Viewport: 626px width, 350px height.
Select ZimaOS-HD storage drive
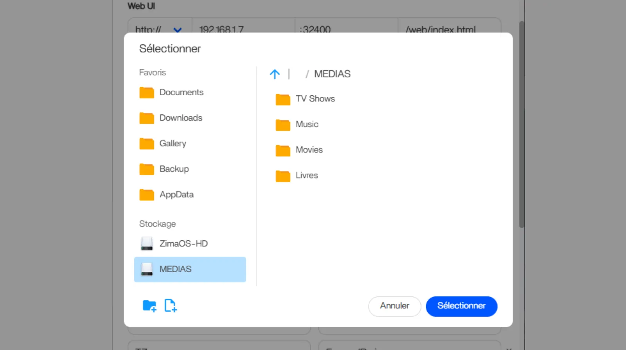(x=183, y=244)
